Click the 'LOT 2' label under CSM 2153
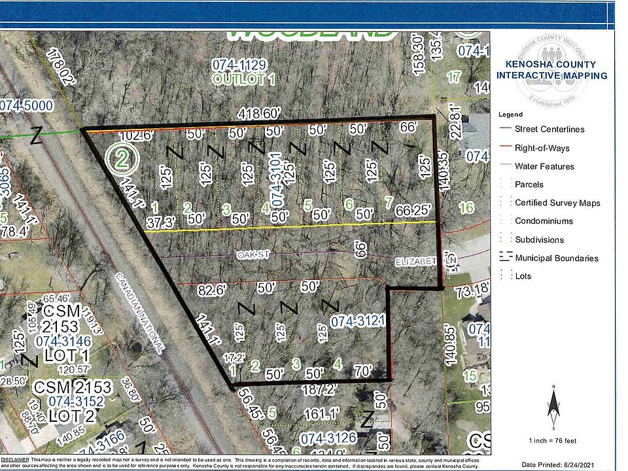The height and width of the screenshot is (471, 628). click(72, 417)
